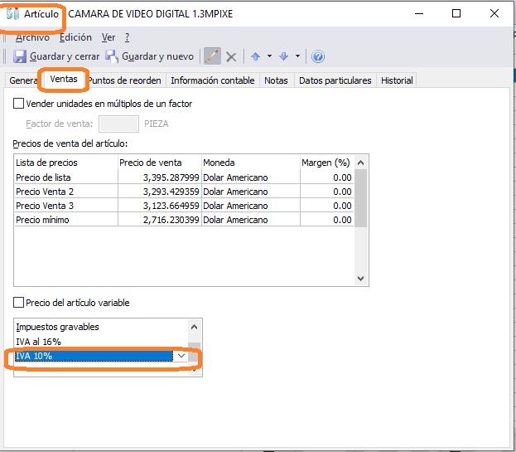Click the gray X delete icon in toolbar
Screen dimensions: 516x452
tap(231, 57)
